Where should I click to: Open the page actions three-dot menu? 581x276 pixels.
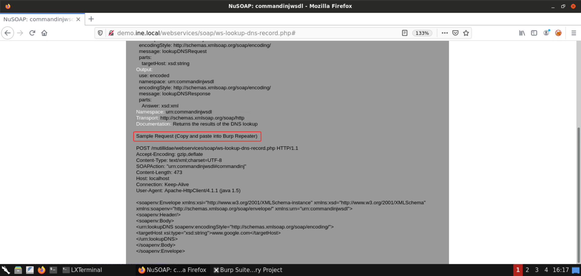tap(445, 33)
